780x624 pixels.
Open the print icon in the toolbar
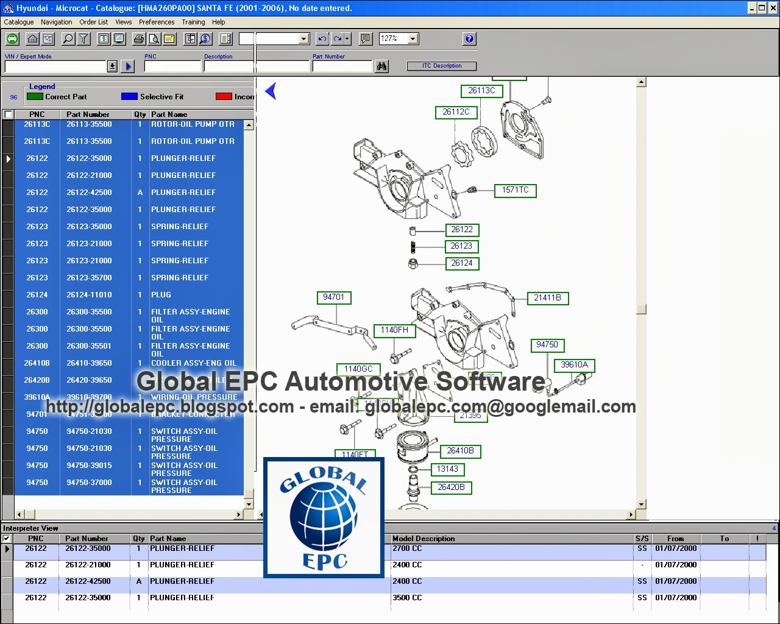click(139, 39)
